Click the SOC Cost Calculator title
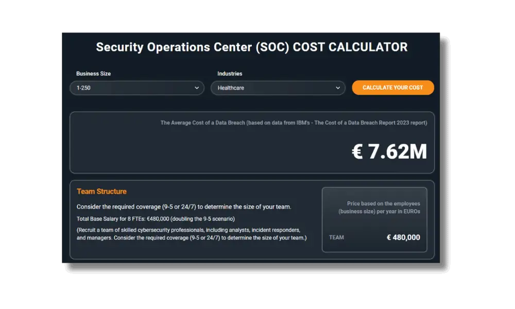The height and width of the screenshot is (309, 515). (x=251, y=47)
